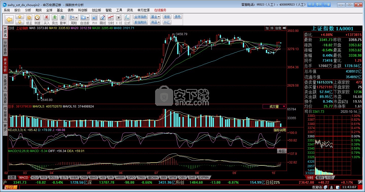Expand the 周期 period dropdown arrow
The height and width of the screenshot is (192, 365).
click(x=77, y=17)
